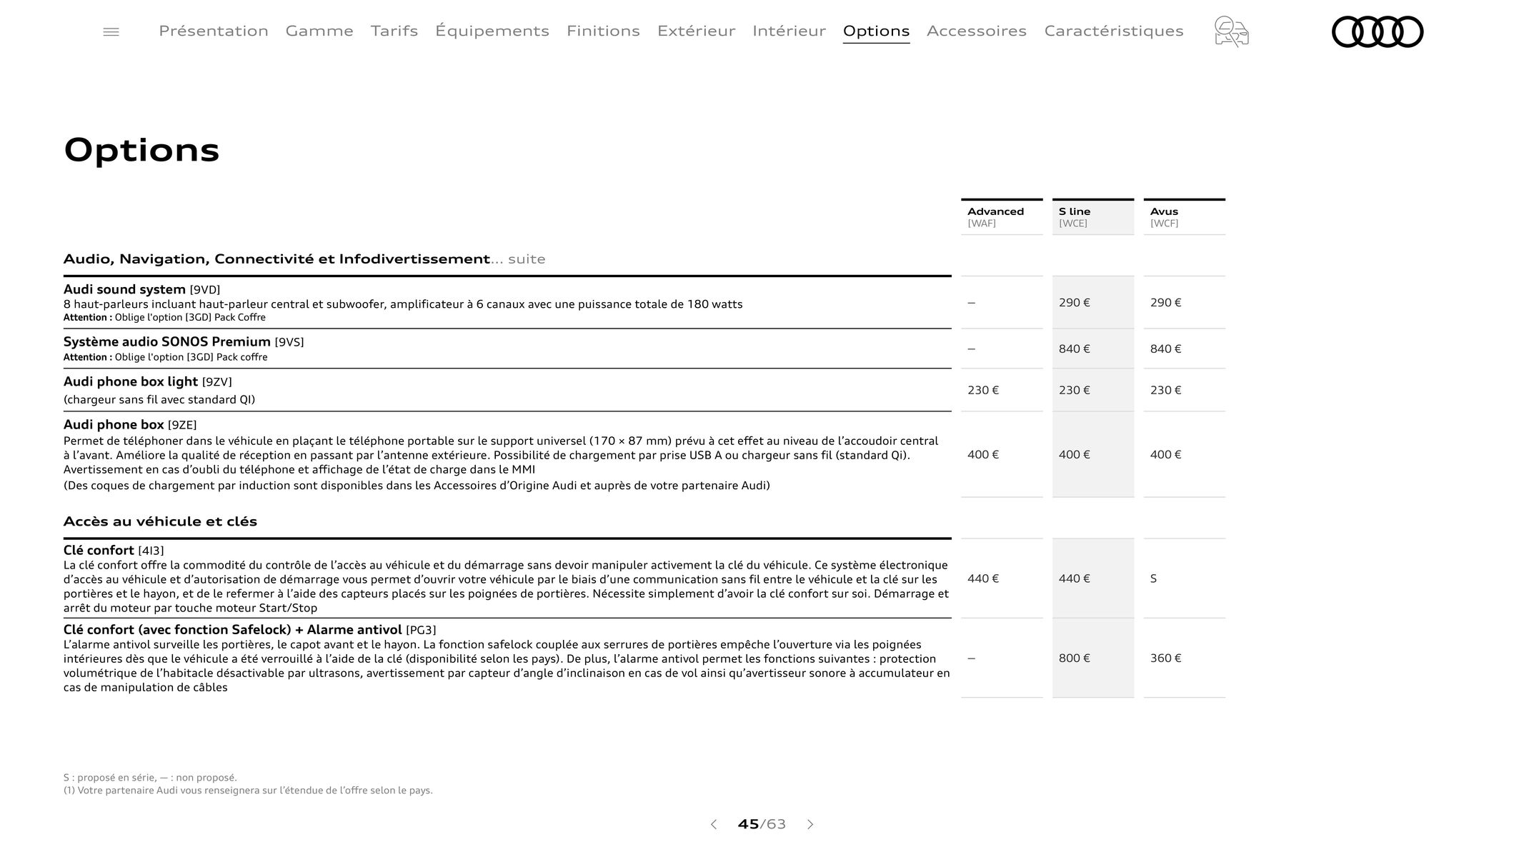Open the Tarifs section
The image size is (1524, 857).
coord(394,31)
